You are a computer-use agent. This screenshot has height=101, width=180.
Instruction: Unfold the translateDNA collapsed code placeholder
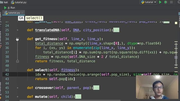[116, 30]
